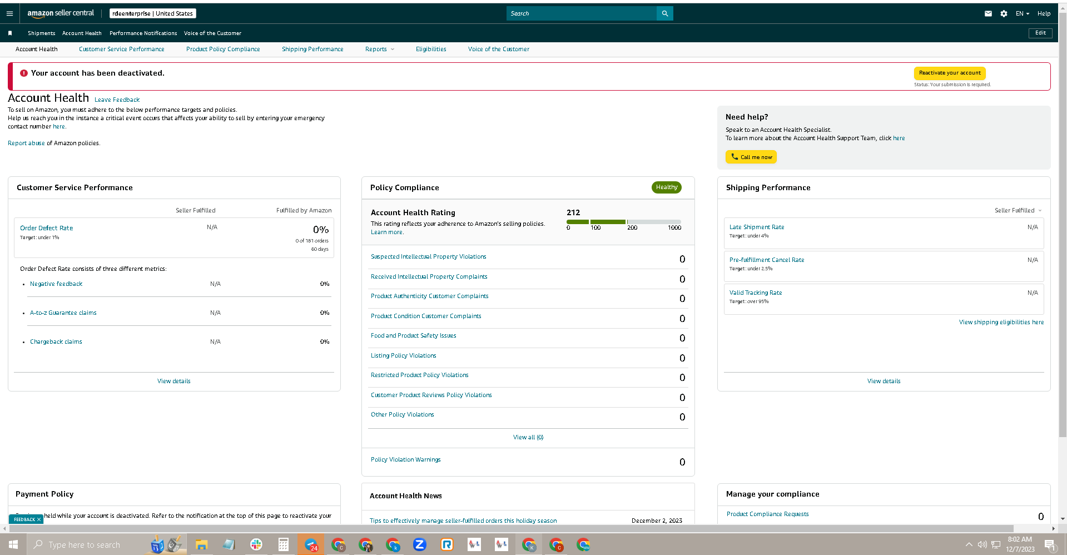Viewport: 1067px width, 555px height.
Task: Open Voice of the Customer tab
Action: pyautogui.click(x=499, y=49)
